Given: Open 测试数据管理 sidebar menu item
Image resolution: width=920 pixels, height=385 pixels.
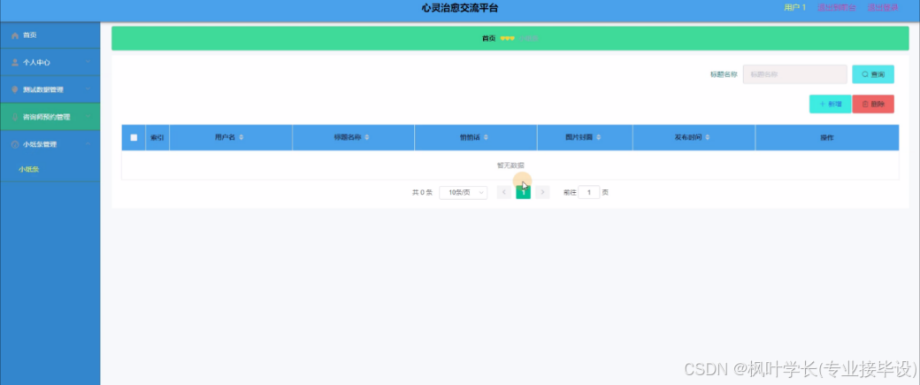Looking at the screenshot, I should click(x=50, y=89).
